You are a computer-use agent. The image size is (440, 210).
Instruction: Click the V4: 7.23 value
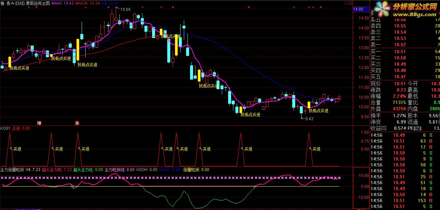(33, 170)
